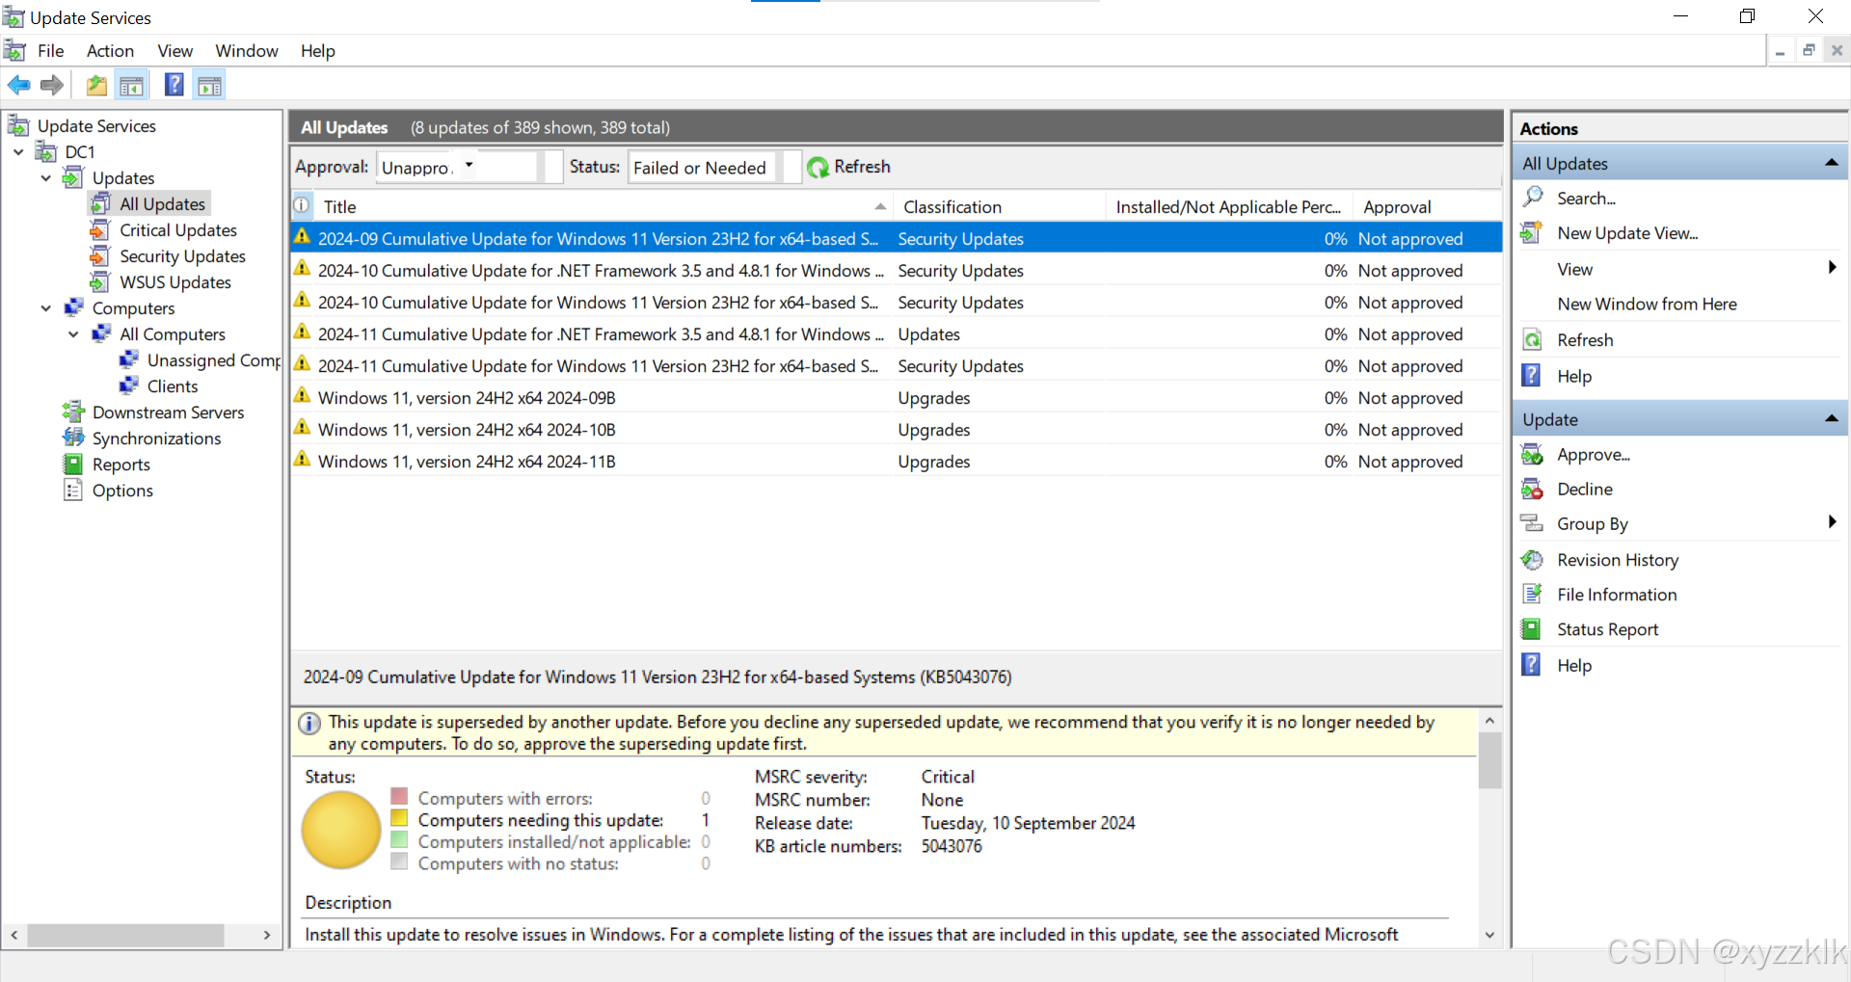
Task: Open the File menu
Action: pos(50,51)
